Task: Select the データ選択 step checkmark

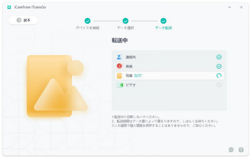Action: [125, 21]
